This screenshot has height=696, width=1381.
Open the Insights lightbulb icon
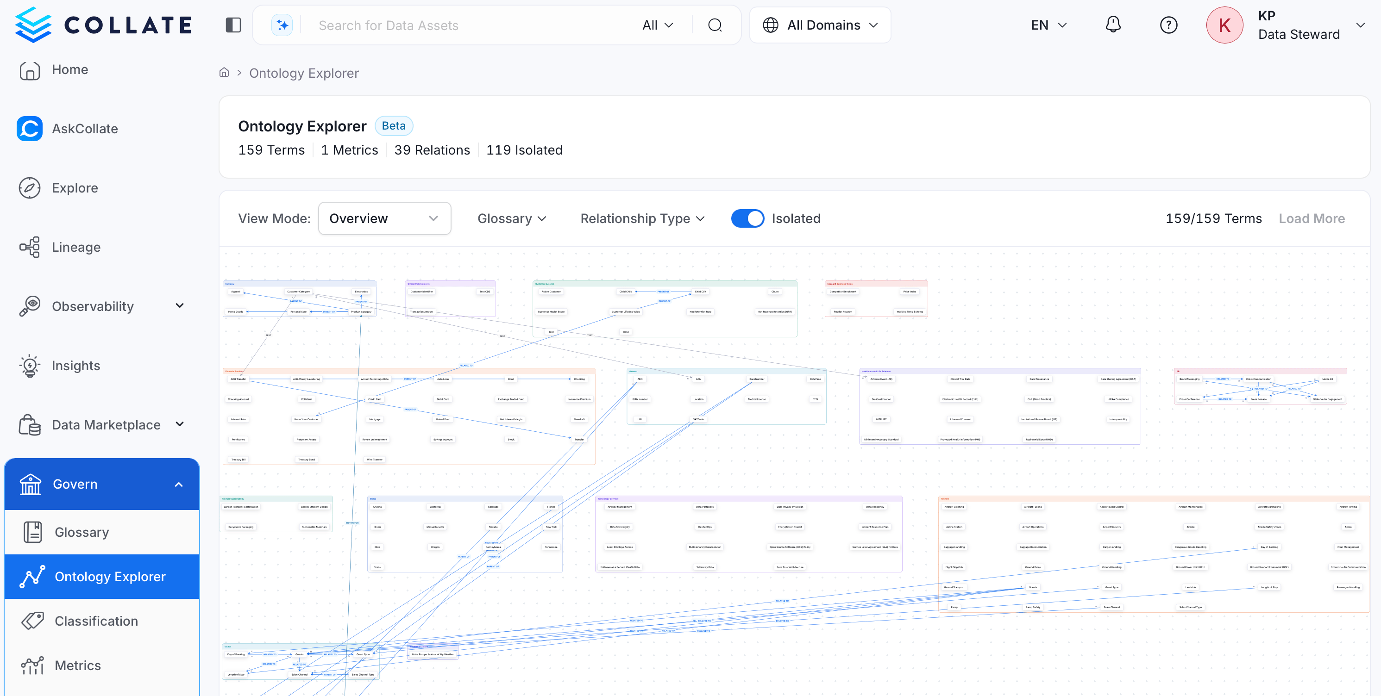[x=30, y=366]
